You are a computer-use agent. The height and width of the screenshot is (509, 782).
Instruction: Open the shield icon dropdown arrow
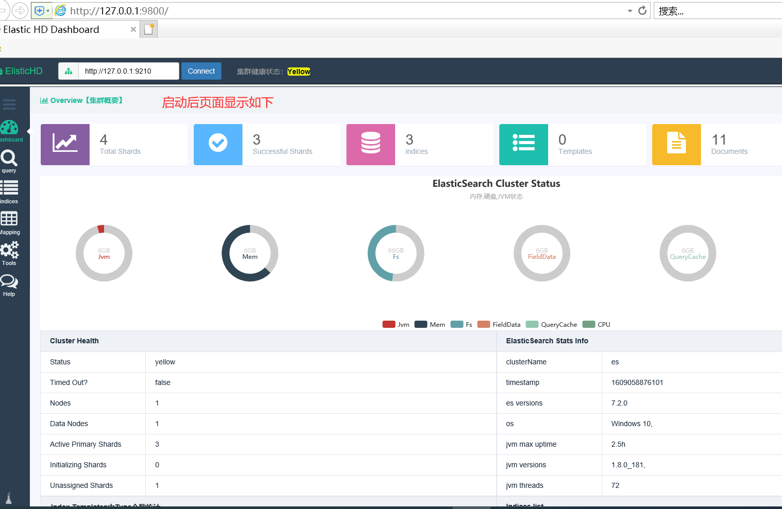(x=48, y=10)
